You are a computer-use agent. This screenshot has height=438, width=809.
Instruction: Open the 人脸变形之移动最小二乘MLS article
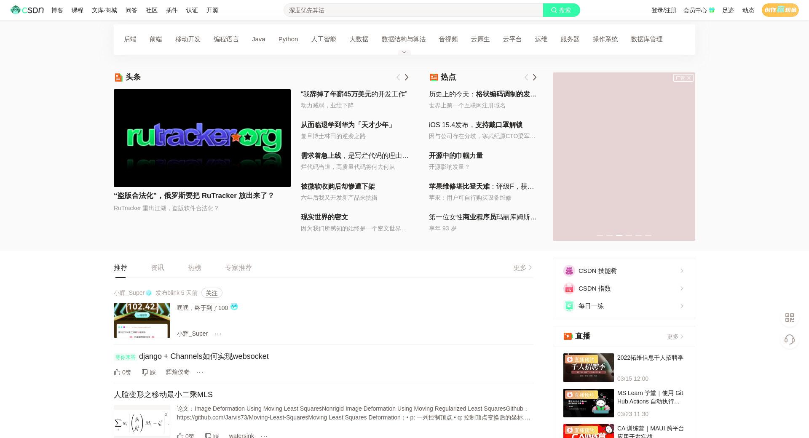coord(163,395)
